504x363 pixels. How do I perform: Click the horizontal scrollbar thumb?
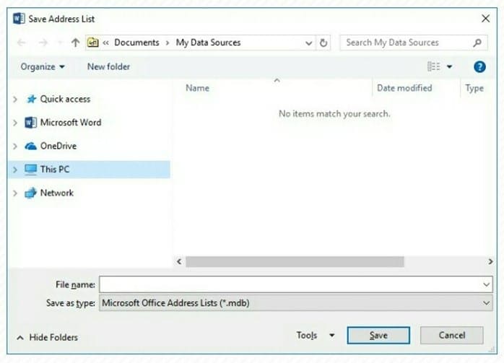pyautogui.click(x=295, y=261)
